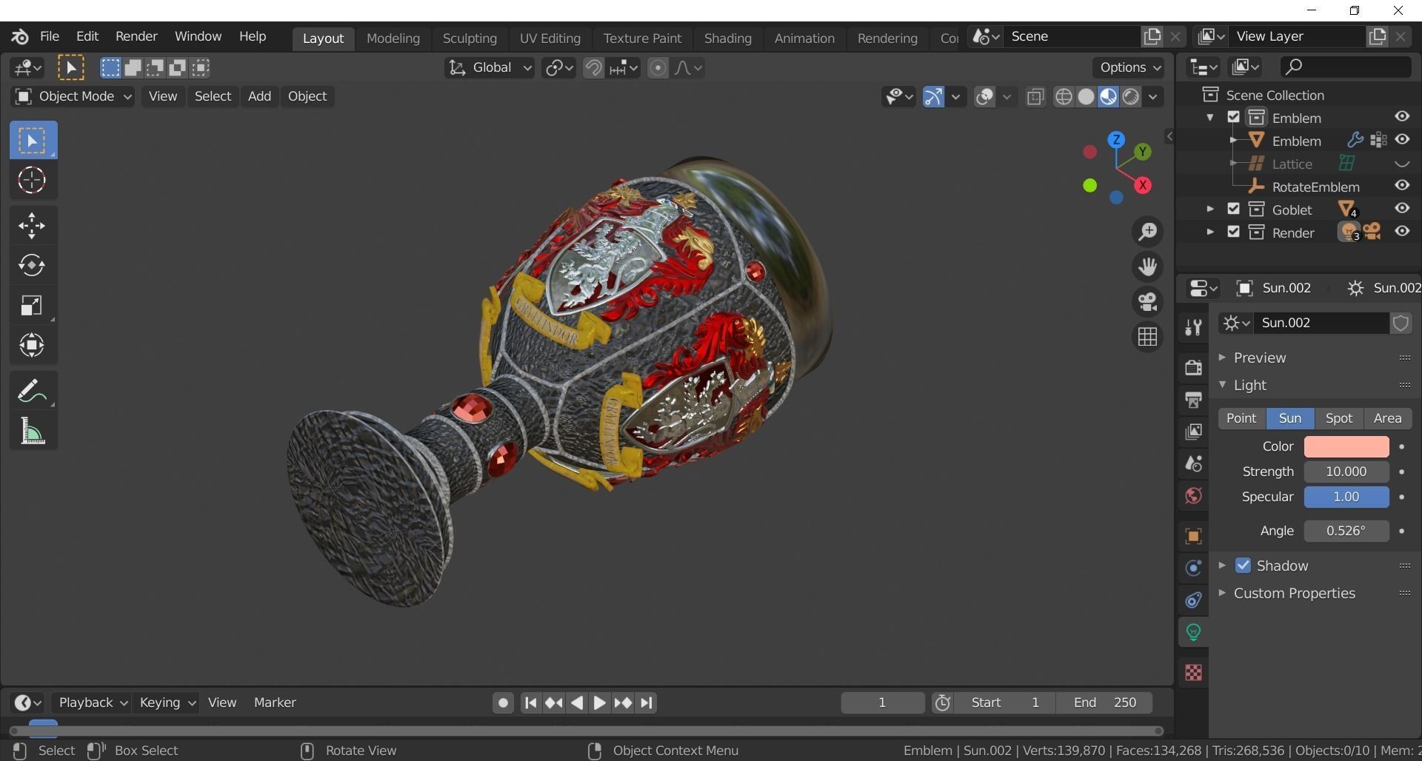Viewport: 1422px width, 761px height.
Task: Select the Scale tool
Action: coord(32,306)
